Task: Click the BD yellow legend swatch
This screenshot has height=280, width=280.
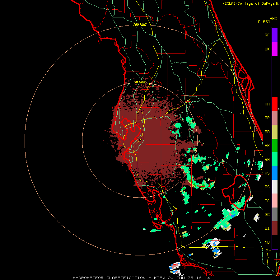Action: point(275,132)
